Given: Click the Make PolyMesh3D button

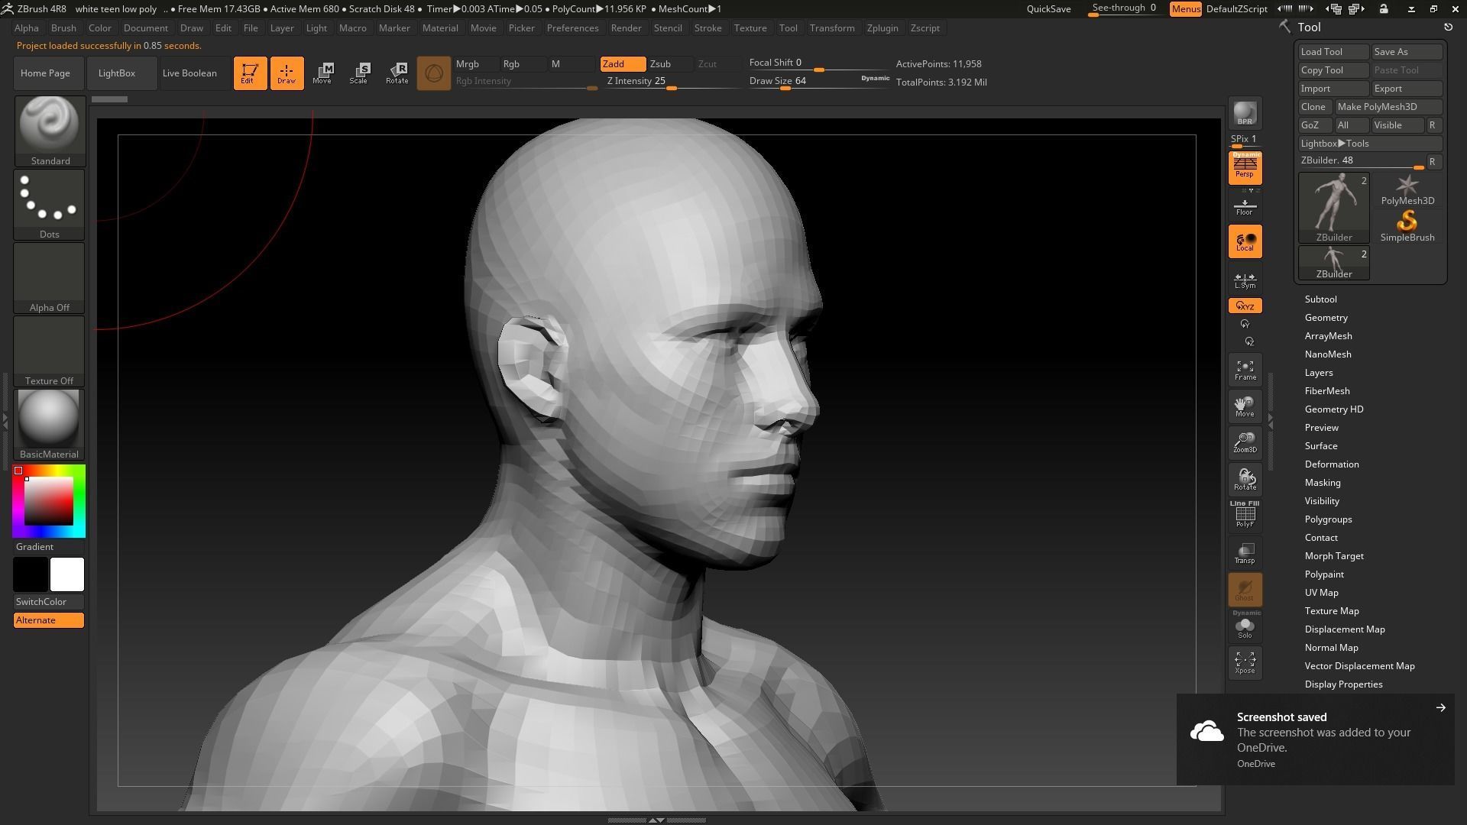Looking at the screenshot, I should tap(1388, 107).
